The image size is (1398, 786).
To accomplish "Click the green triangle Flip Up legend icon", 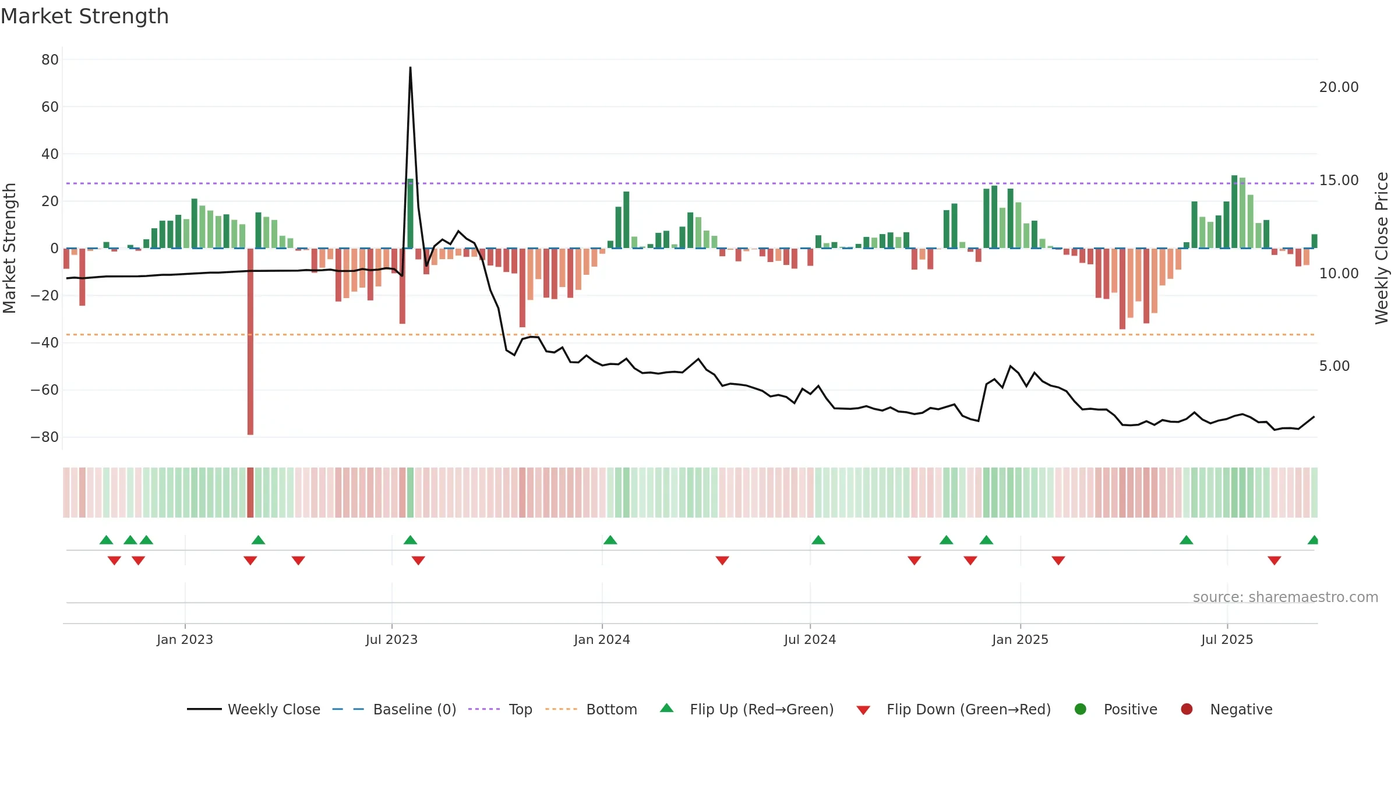I will (x=667, y=708).
